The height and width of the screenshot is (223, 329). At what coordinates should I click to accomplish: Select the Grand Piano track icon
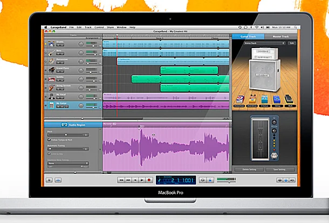pyautogui.click(x=51, y=70)
